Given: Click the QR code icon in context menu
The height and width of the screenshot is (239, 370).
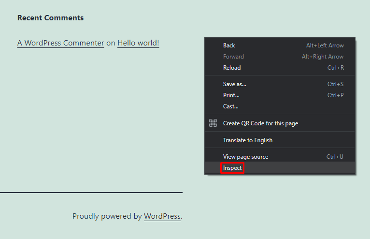Looking at the screenshot, I should 213,123.
